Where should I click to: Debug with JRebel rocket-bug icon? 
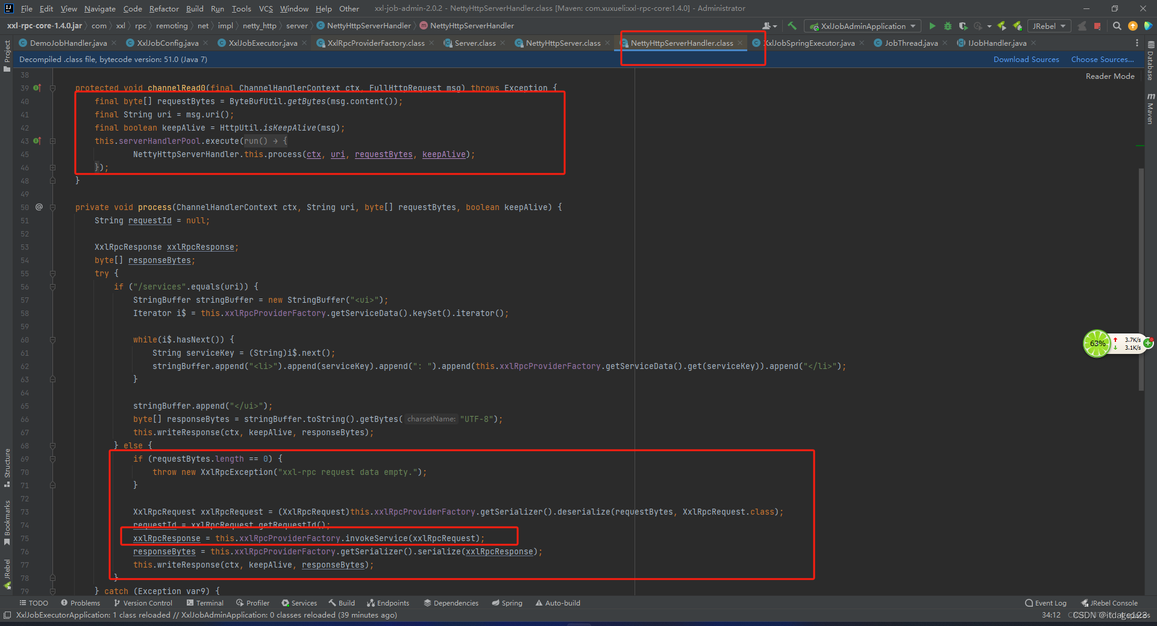[1018, 26]
